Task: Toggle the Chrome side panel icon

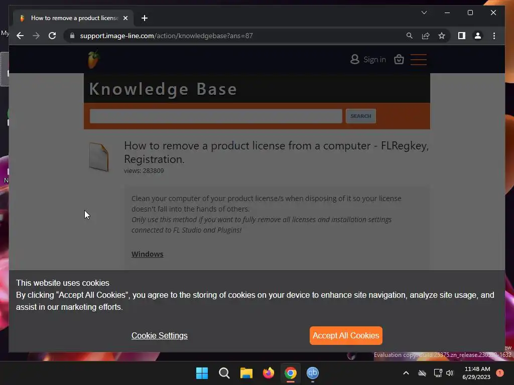Action: [x=462, y=36]
